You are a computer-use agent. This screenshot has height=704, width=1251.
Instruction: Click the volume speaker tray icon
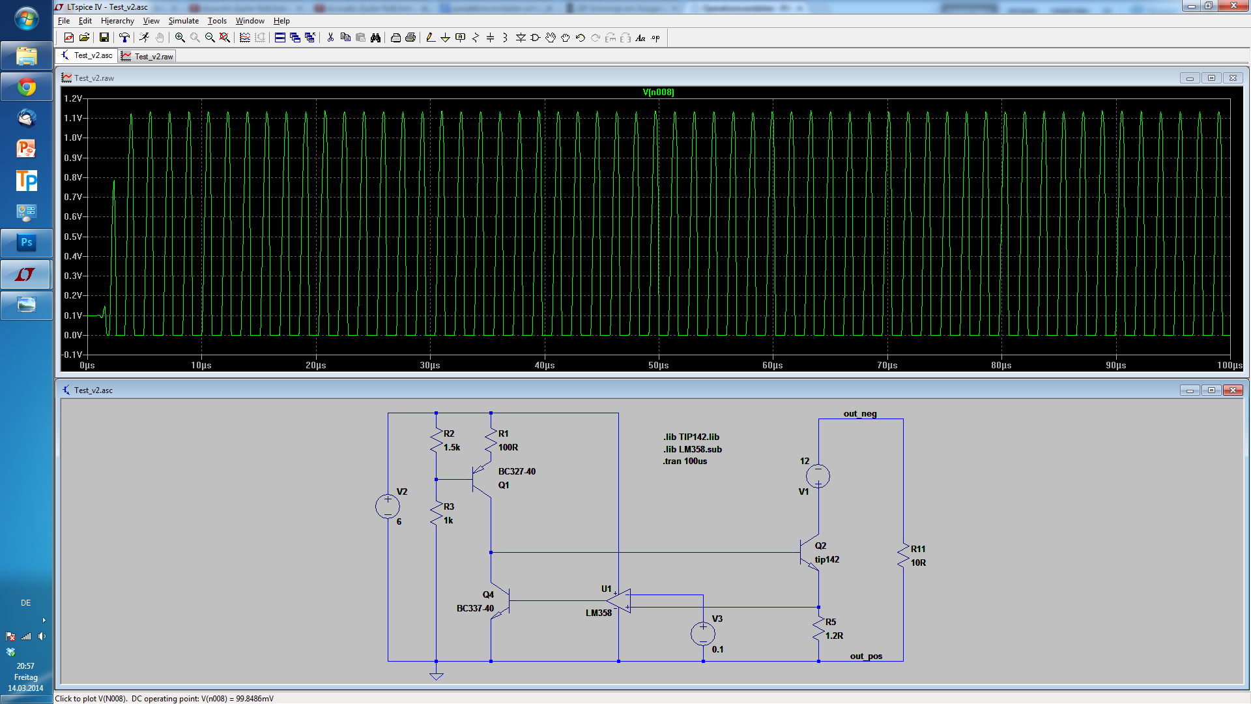point(42,636)
